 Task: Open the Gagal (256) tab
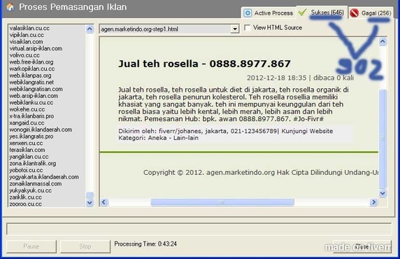tap(371, 13)
